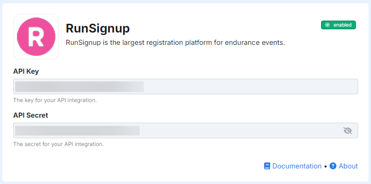Click the RunSignup description text

click(175, 43)
